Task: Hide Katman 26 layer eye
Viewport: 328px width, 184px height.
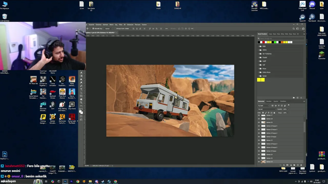Action: [259, 158]
